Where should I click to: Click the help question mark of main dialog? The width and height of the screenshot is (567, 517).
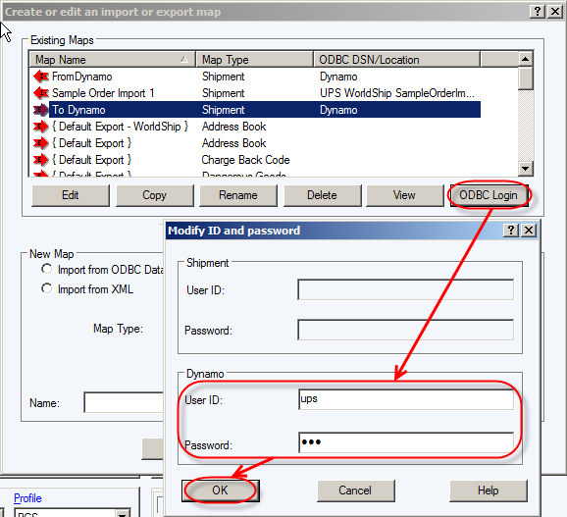(x=538, y=12)
